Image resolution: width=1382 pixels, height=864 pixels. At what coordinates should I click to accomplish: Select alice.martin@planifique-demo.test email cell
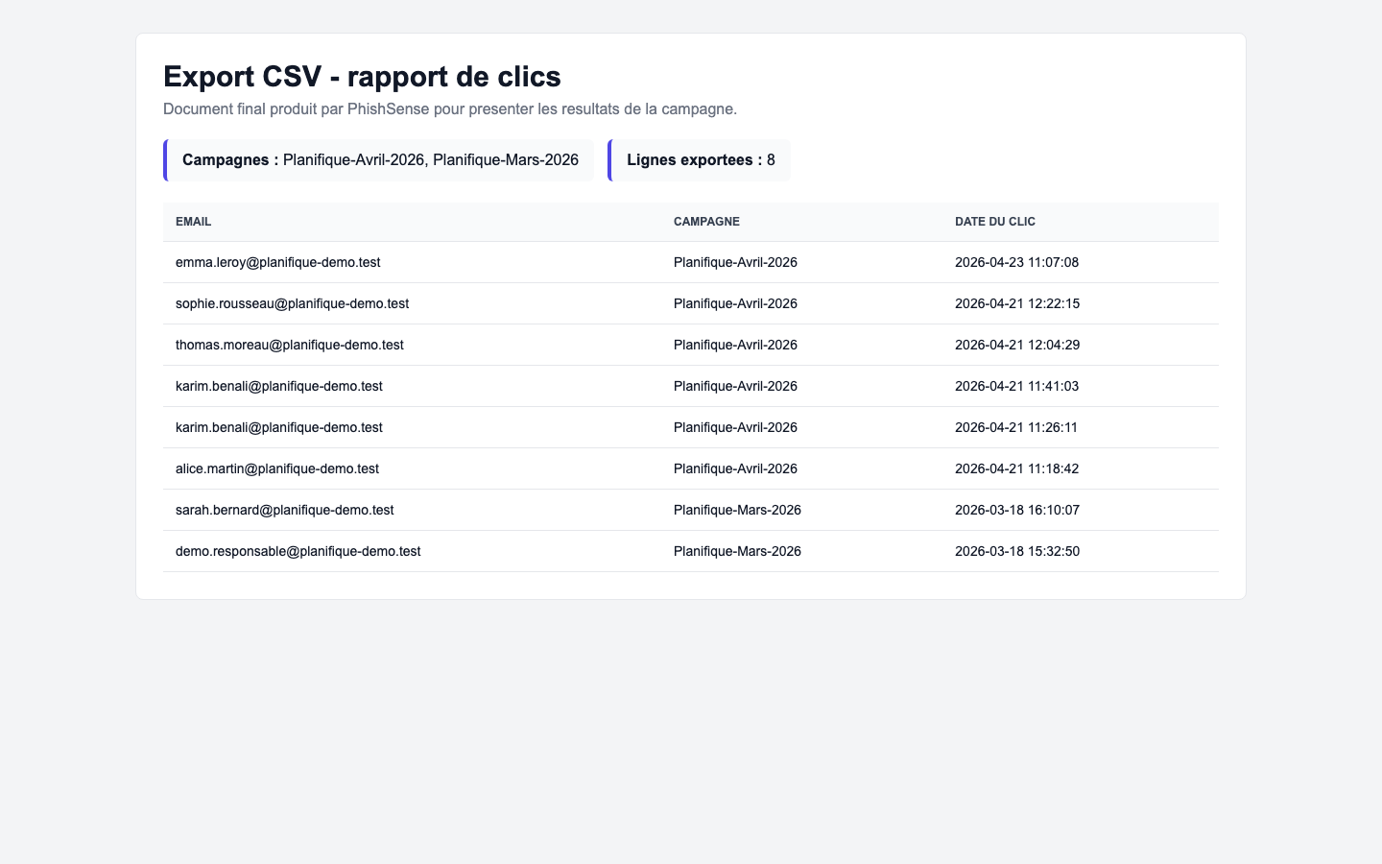(x=277, y=468)
